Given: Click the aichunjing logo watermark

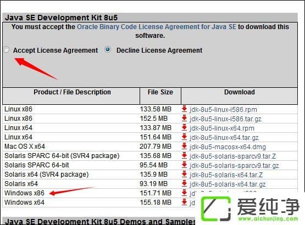Looking at the screenshot, I should tap(249, 210).
